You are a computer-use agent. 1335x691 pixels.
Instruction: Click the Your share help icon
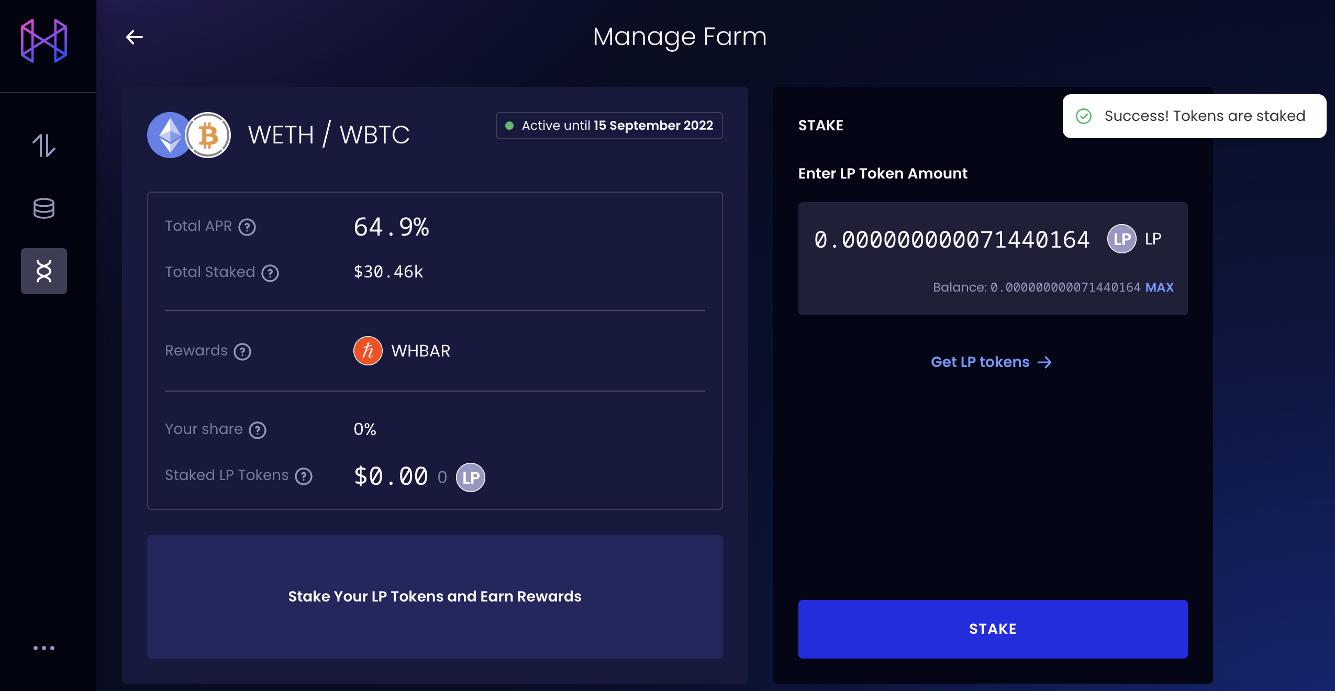click(258, 430)
